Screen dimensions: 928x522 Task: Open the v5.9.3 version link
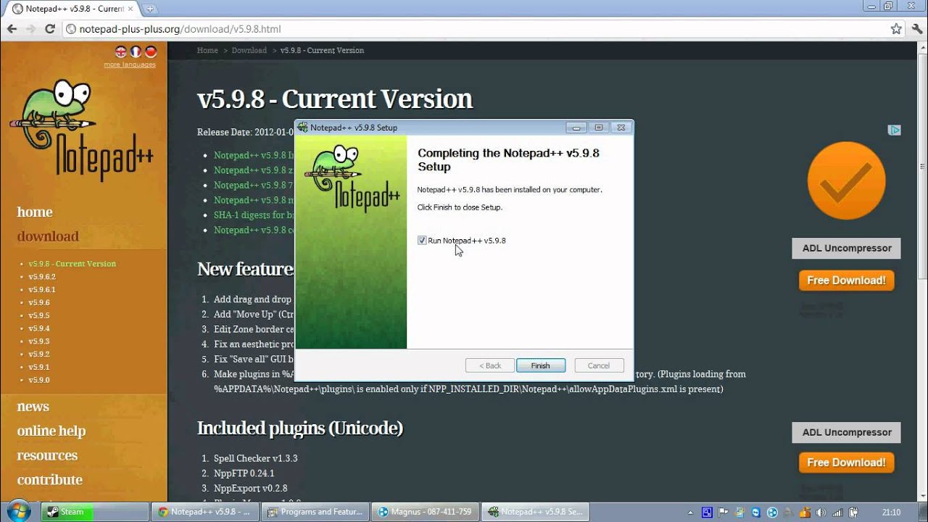tap(39, 341)
